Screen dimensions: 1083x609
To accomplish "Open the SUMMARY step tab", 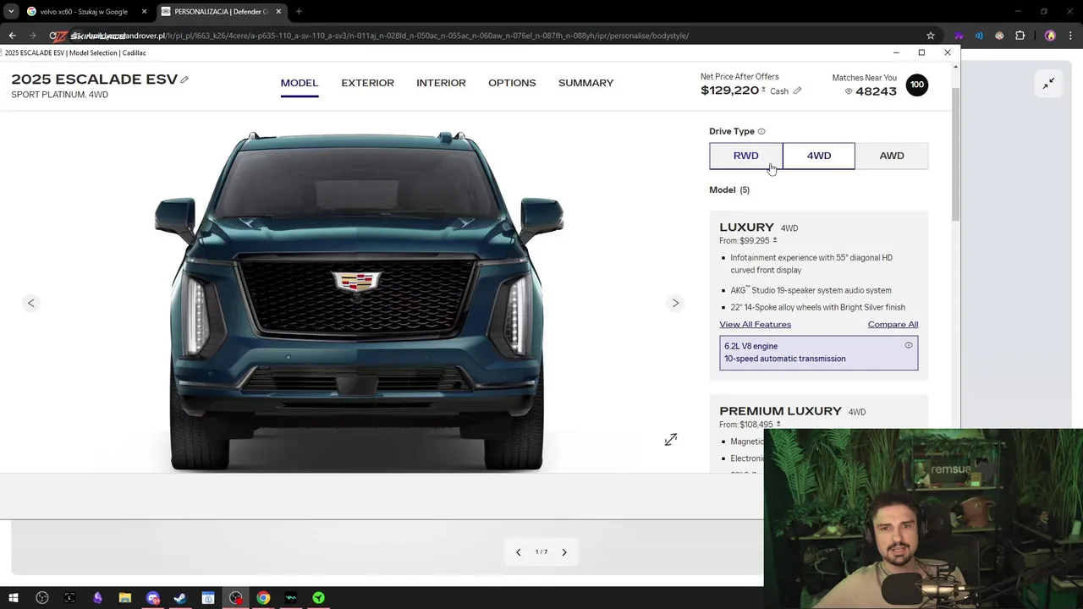I will point(585,83).
